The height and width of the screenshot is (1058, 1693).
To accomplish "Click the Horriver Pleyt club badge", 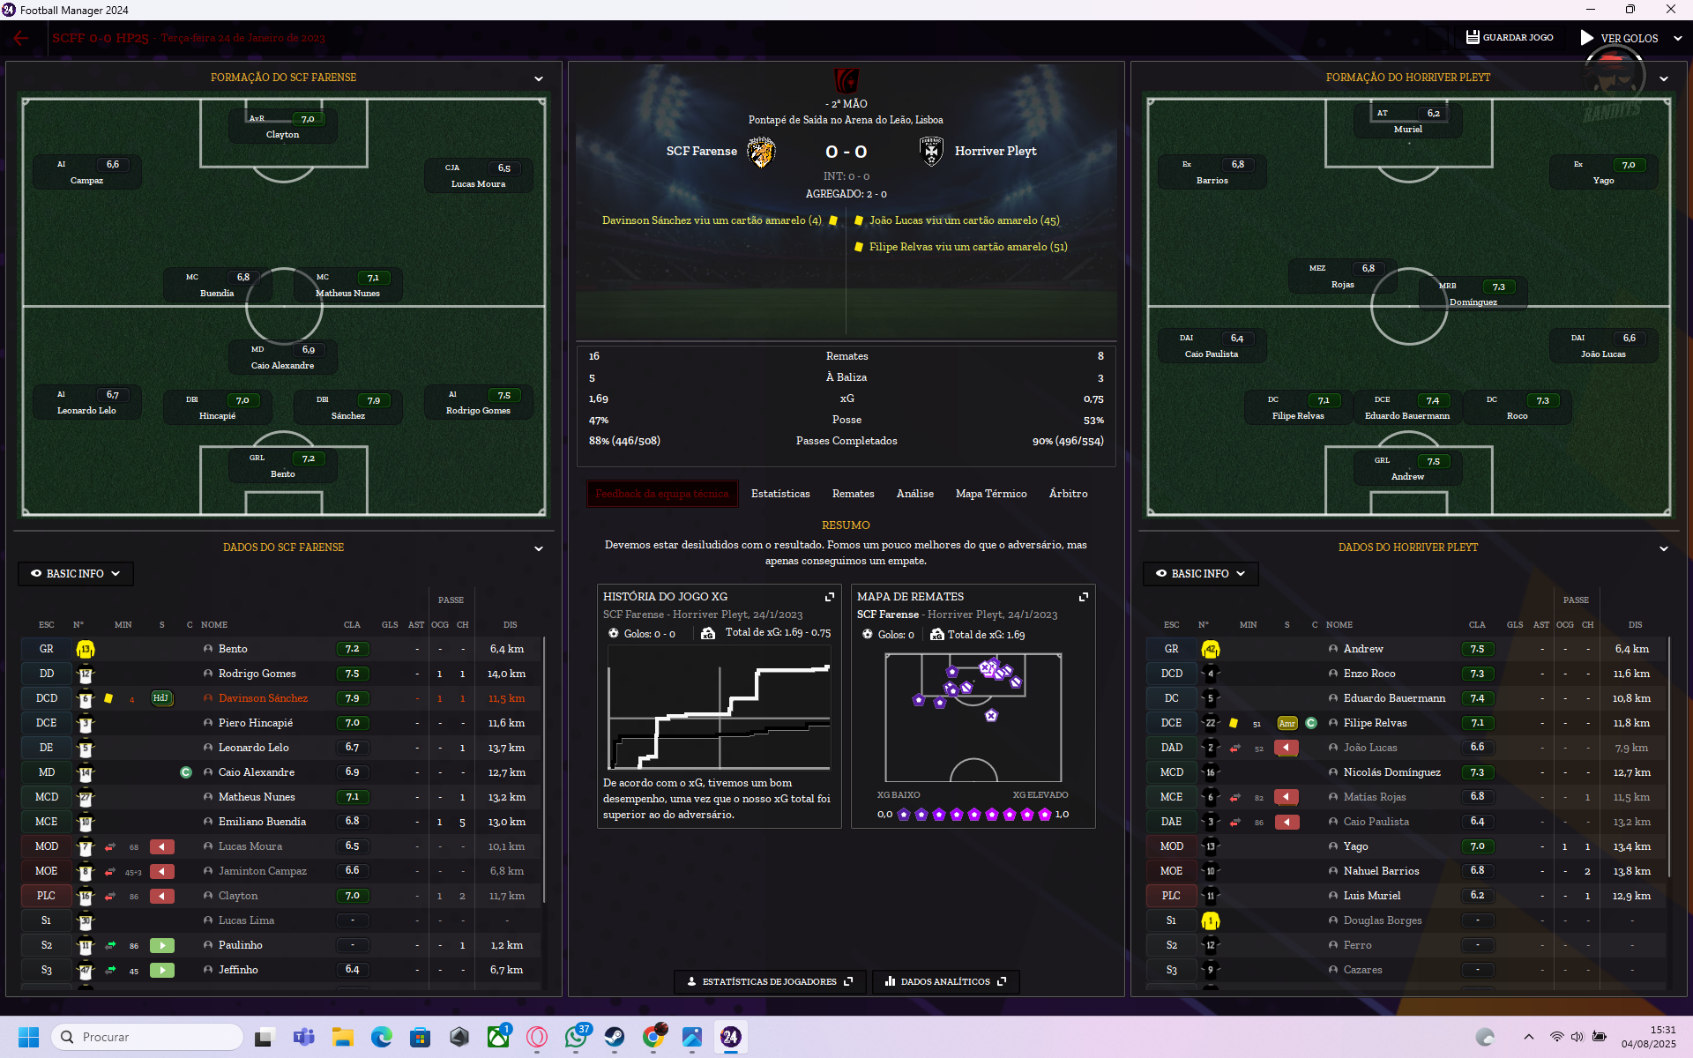I will click(x=931, y=152).
